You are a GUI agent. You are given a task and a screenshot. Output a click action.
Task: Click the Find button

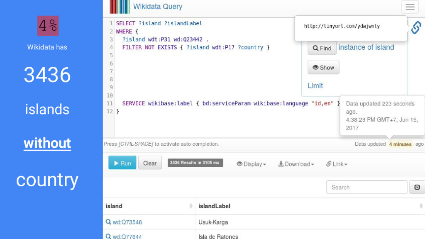[322, 48]
